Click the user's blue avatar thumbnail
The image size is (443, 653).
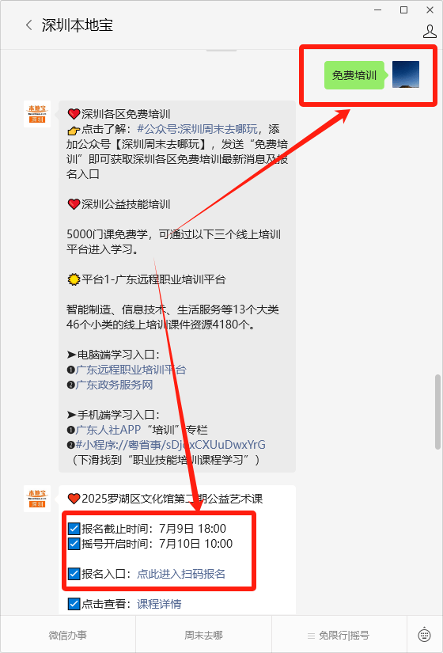click(x=406, y=74)
